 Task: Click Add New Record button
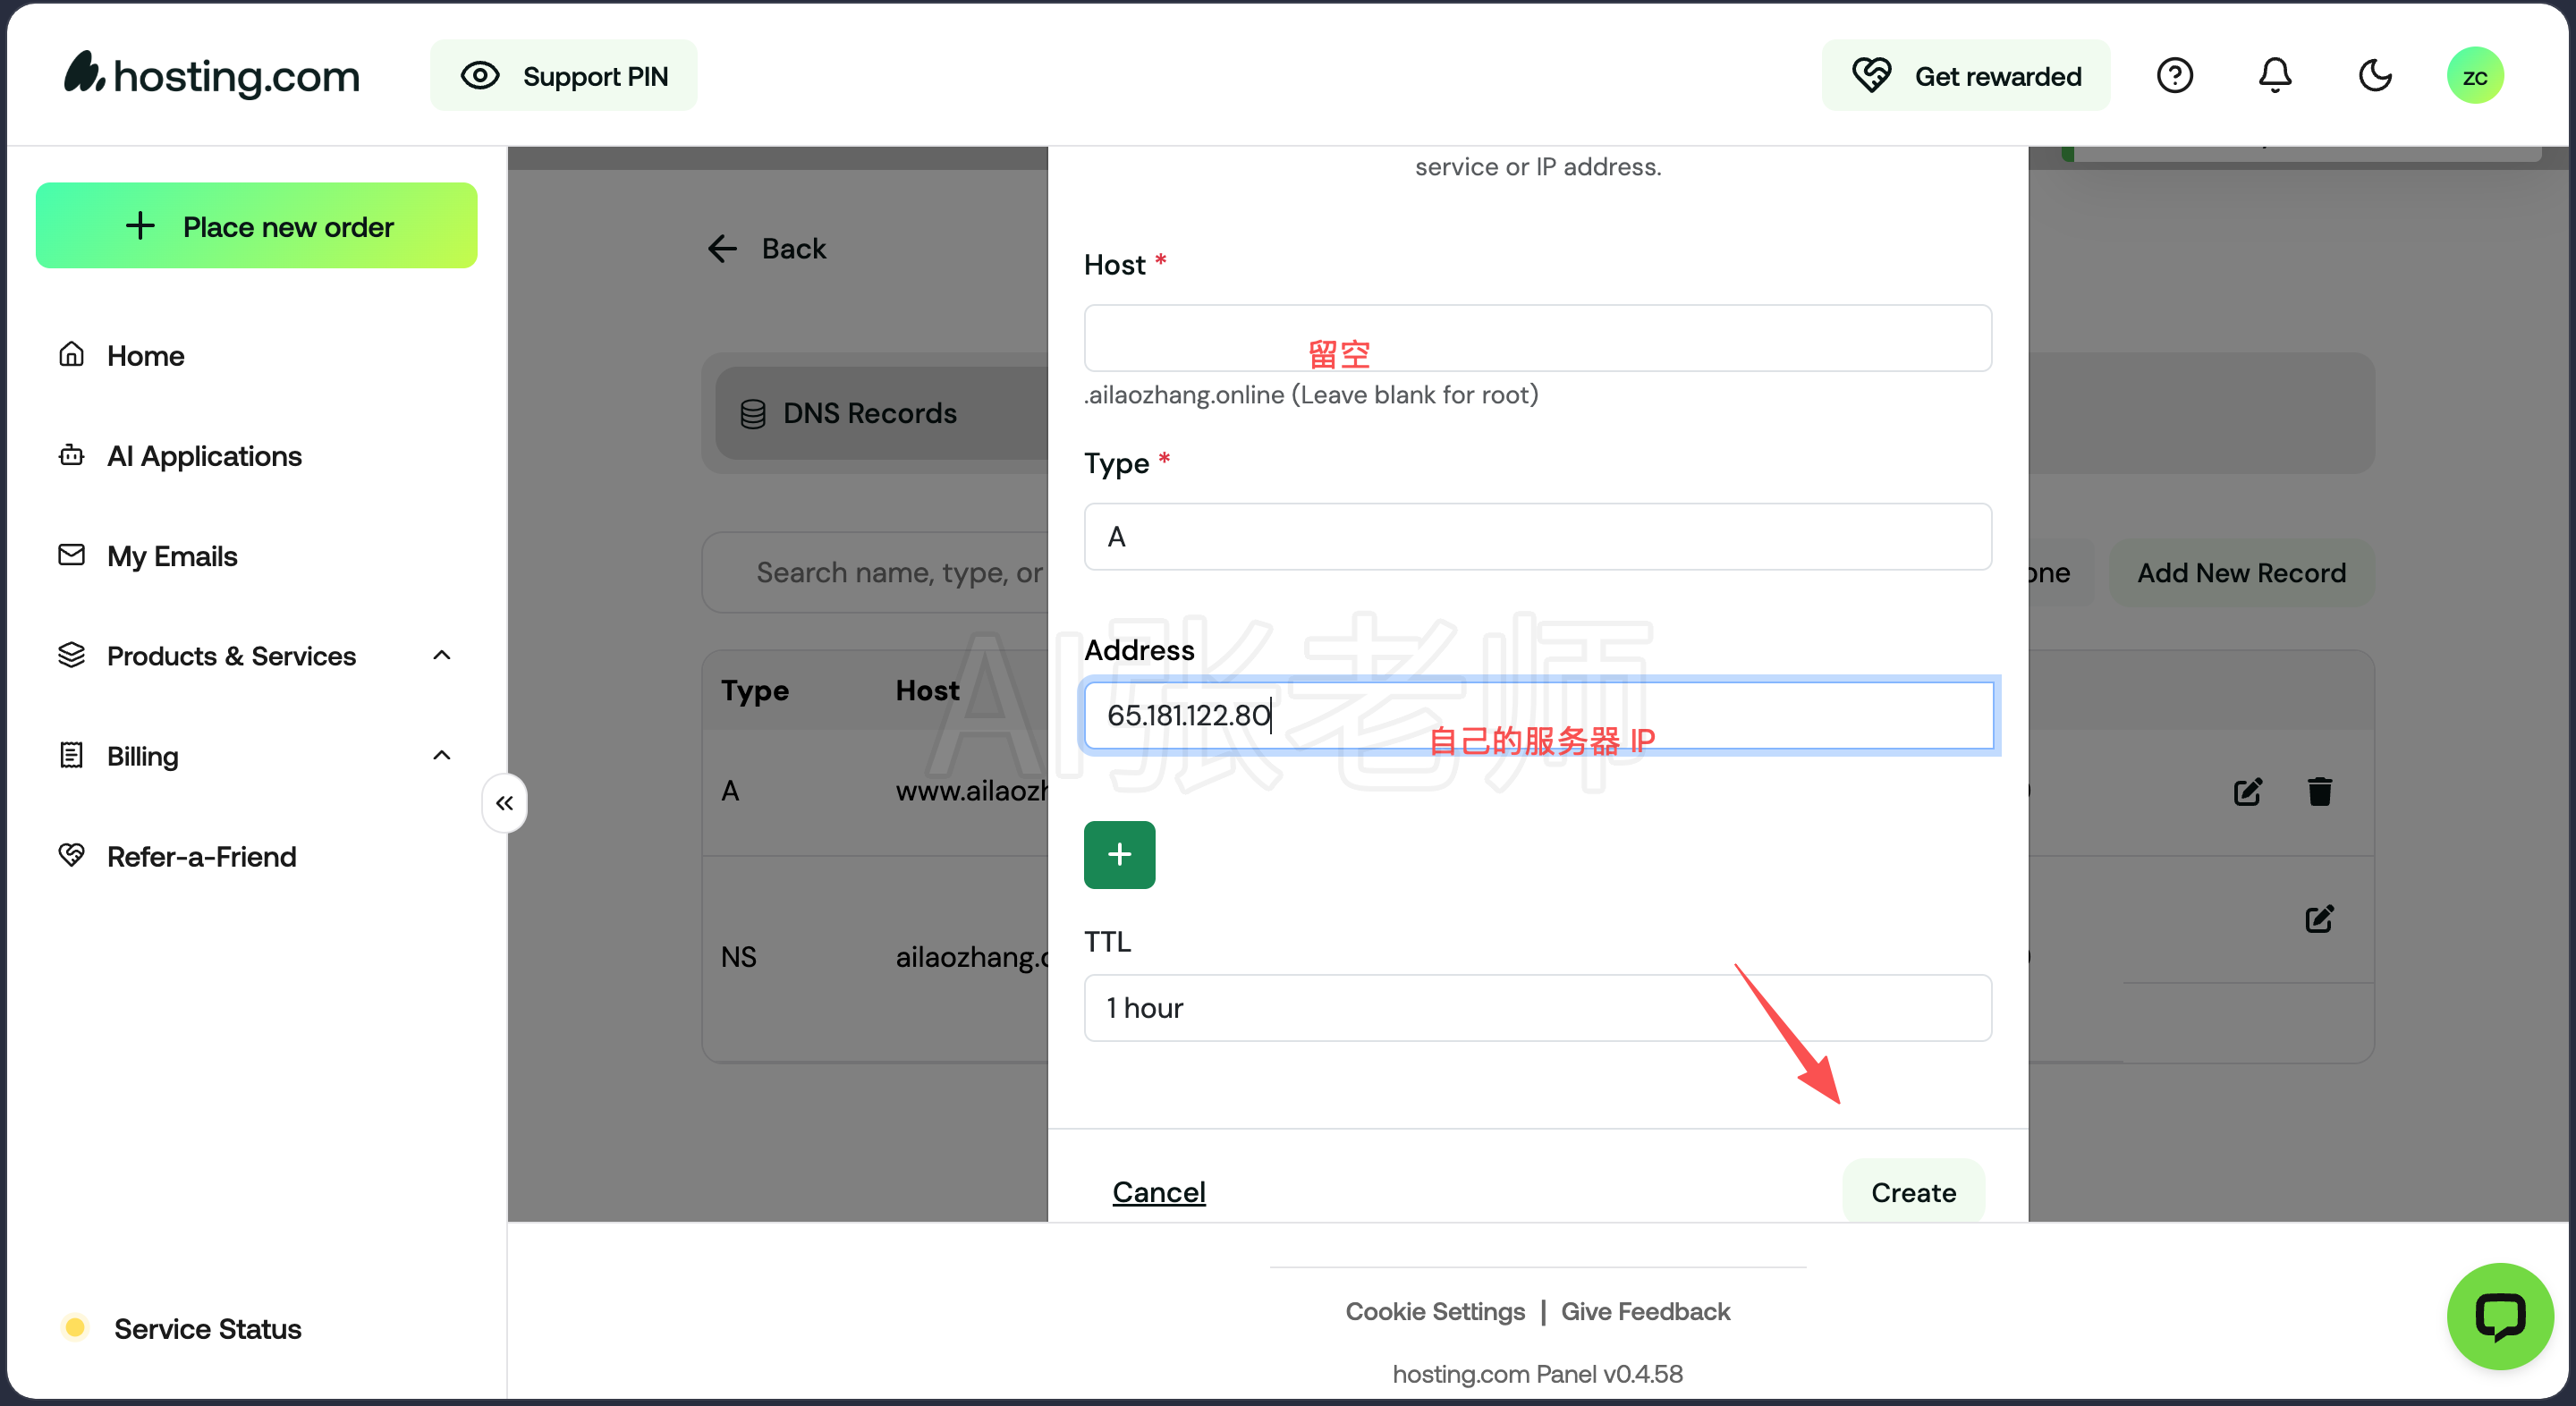coord(2241,572)
